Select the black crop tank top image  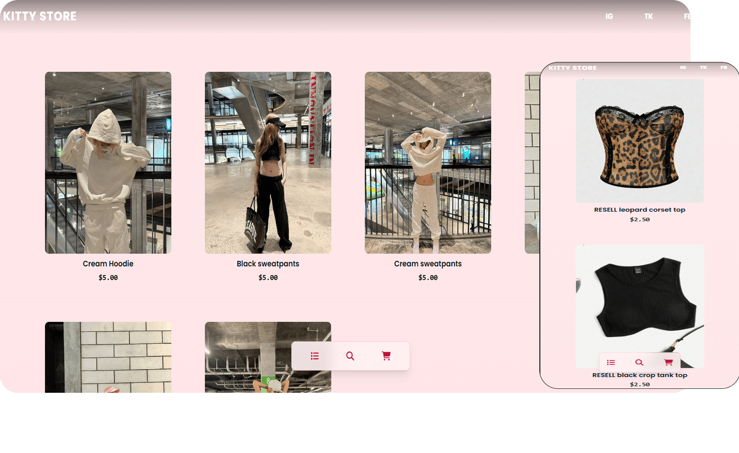pos(639,301)
